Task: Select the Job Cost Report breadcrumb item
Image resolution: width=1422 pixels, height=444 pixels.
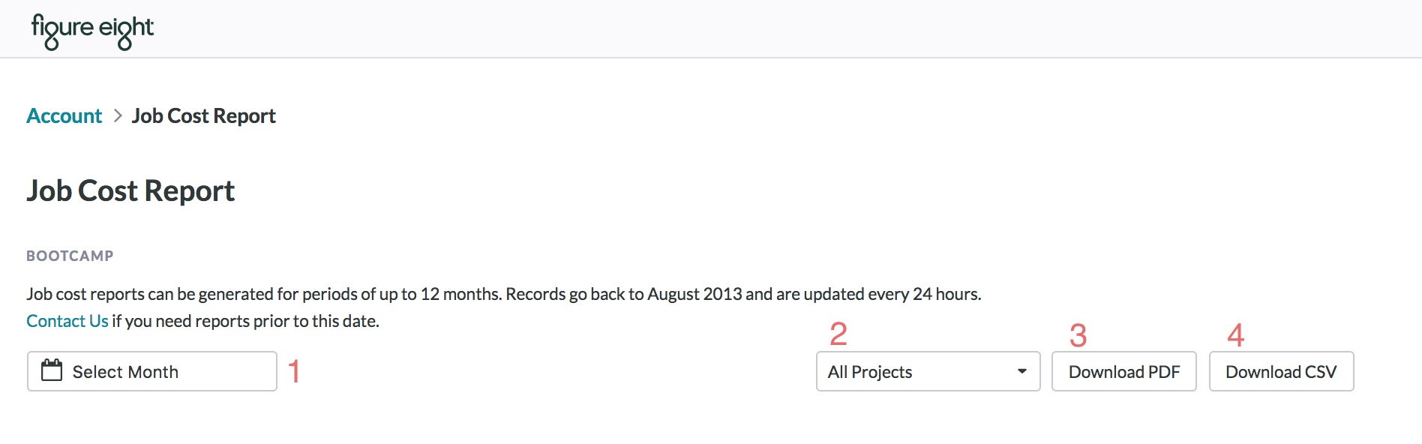Action: pos(204,115)
